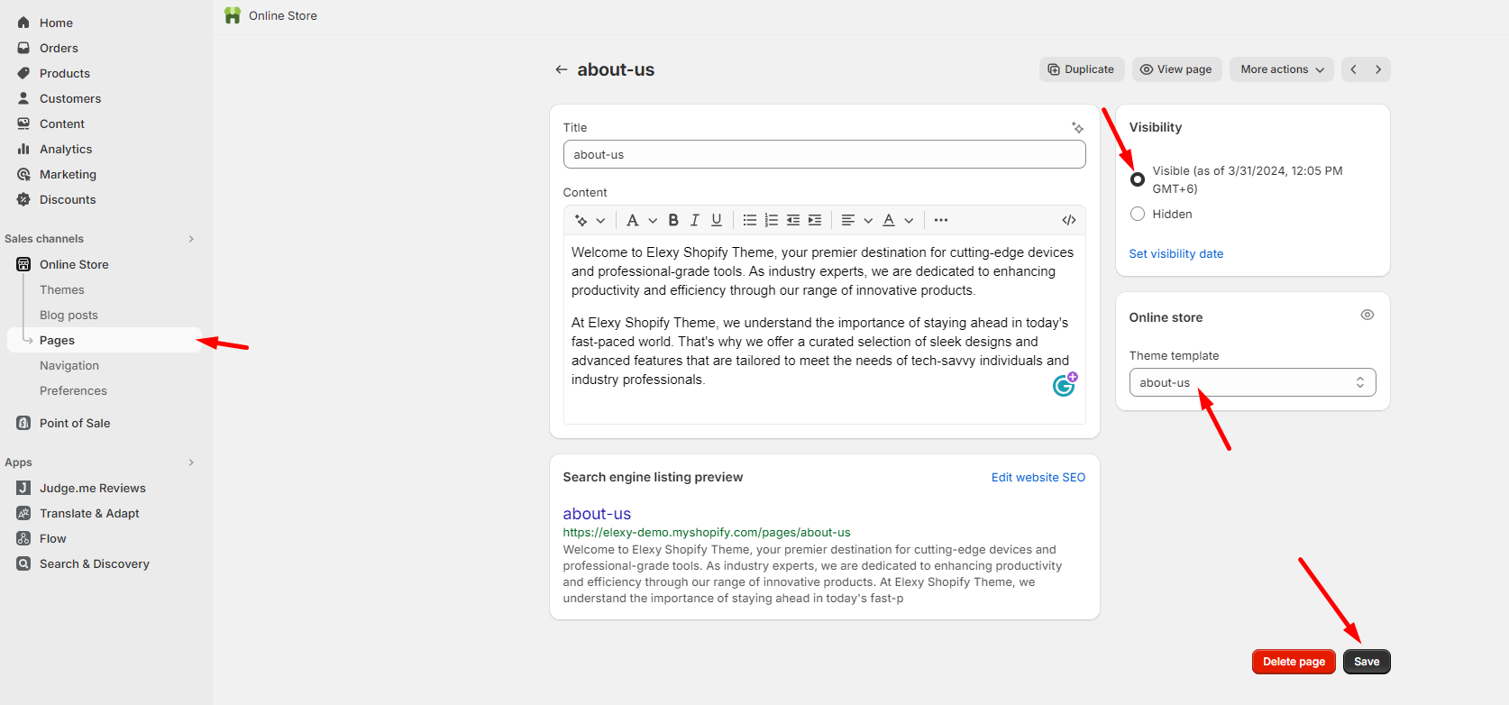Click inside the content text area
This screenshot has height=705, width=1509.
point(824,329)
